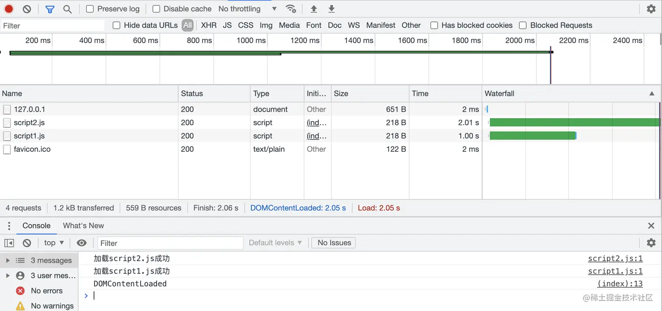The height and width of the screenshot is (311, 662).
Task: Open Network panel settings gear
Action: pos(651,9)
